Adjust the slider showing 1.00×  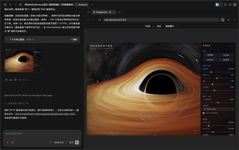coord(218,103)
